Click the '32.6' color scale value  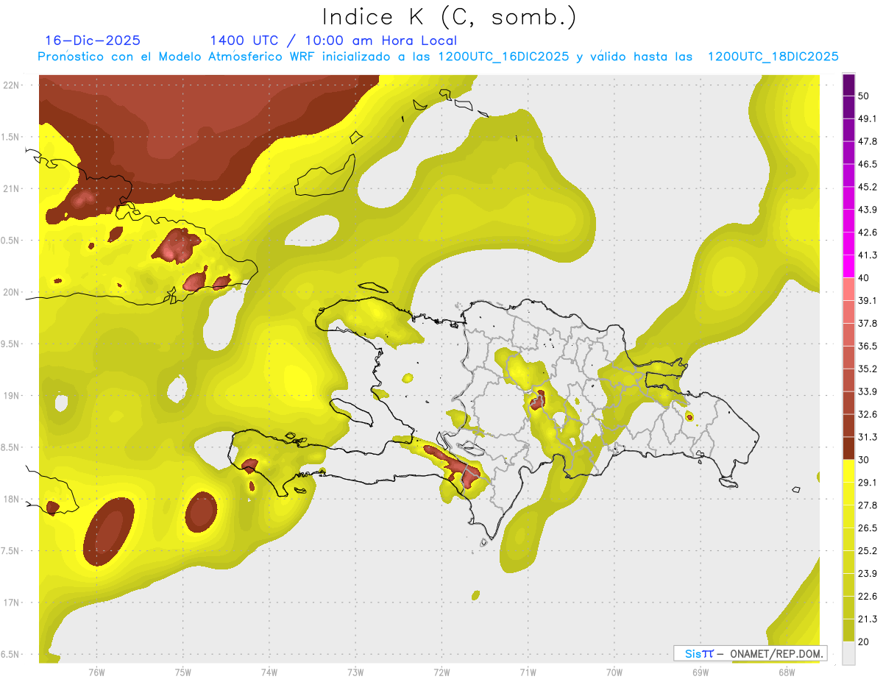tap(868, 414)
